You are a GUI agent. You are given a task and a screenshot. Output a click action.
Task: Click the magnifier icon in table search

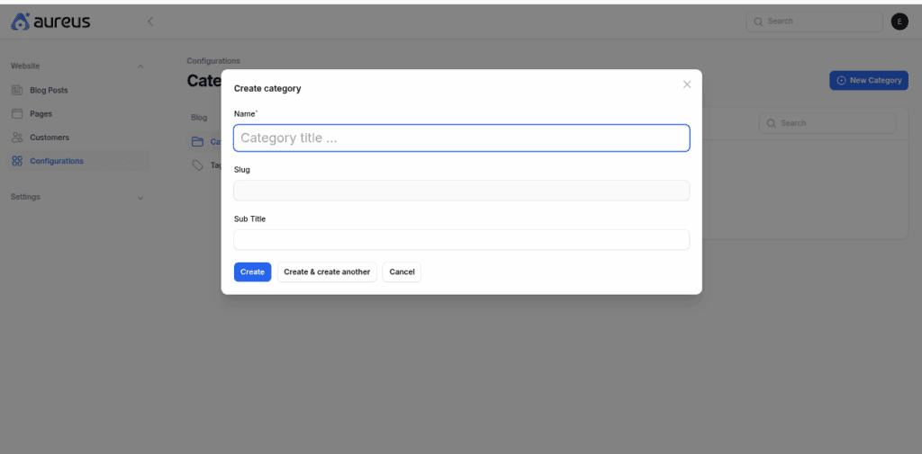(x=772, y=123)
